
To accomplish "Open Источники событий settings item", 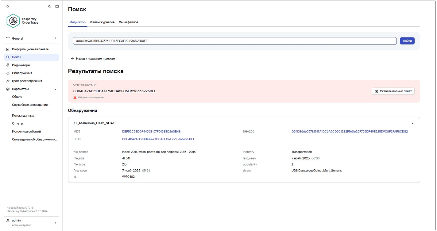I will tap(26, 131).
